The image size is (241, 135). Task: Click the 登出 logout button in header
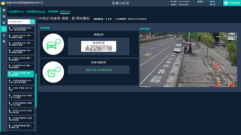215,1
